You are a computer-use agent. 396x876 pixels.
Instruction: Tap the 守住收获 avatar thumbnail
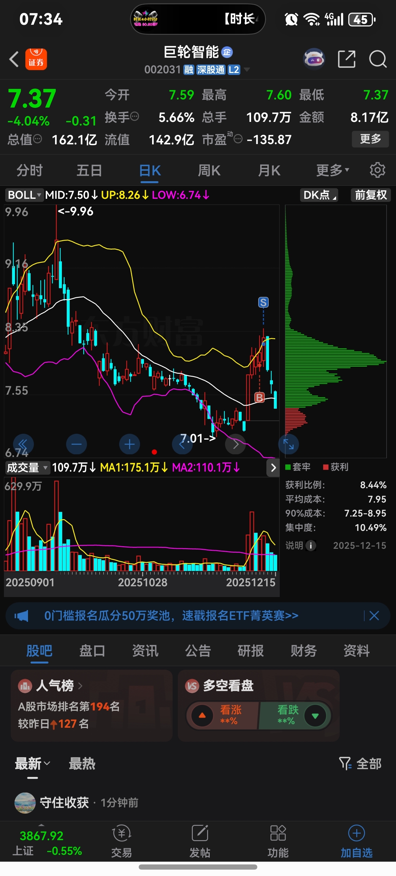click(25, 803)
